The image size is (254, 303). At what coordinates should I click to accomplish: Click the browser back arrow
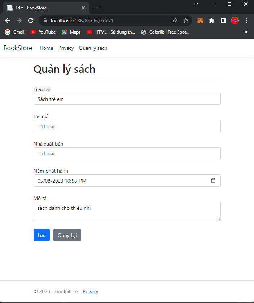(8, 21)
